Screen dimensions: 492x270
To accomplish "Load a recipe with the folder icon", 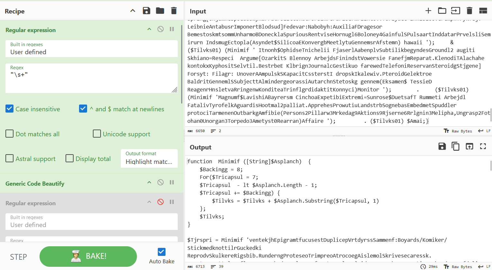I will tap(160, 11).
